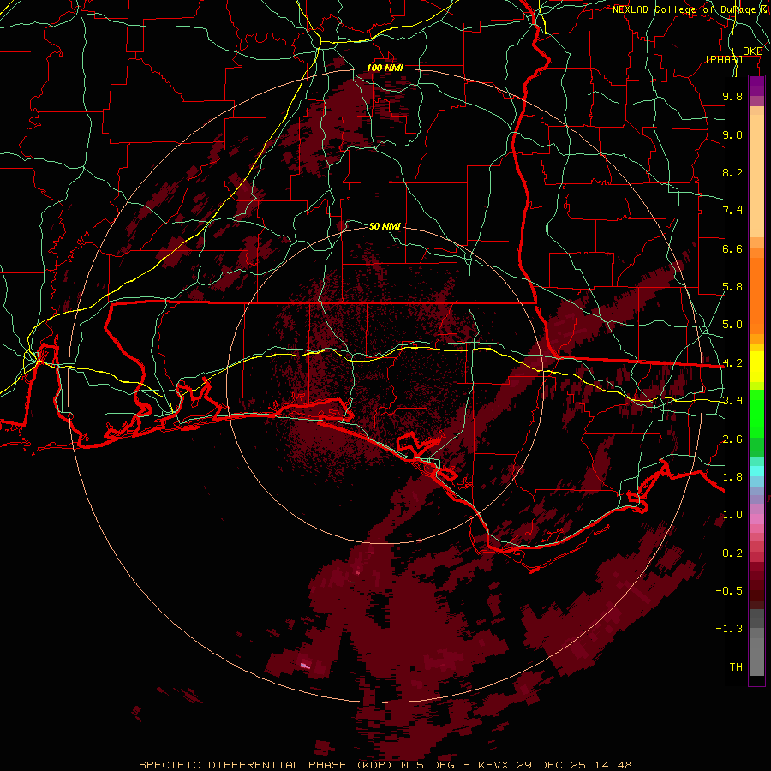Click the Specific Differential Phase caption text

point(385,765)
